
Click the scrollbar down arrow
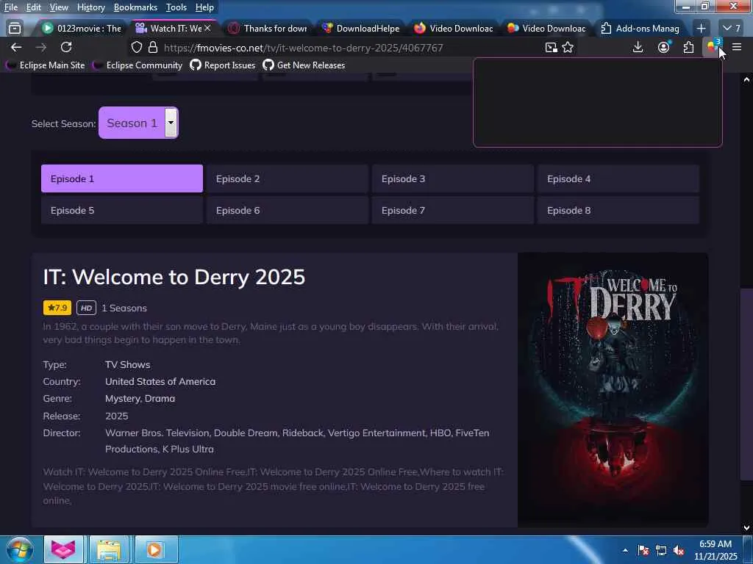point(746,527)
